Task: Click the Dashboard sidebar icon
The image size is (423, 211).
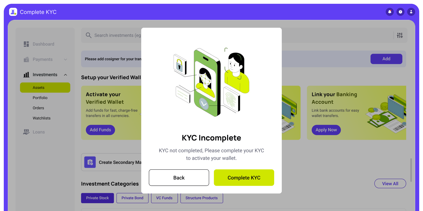Action: [x=26, y=44]
